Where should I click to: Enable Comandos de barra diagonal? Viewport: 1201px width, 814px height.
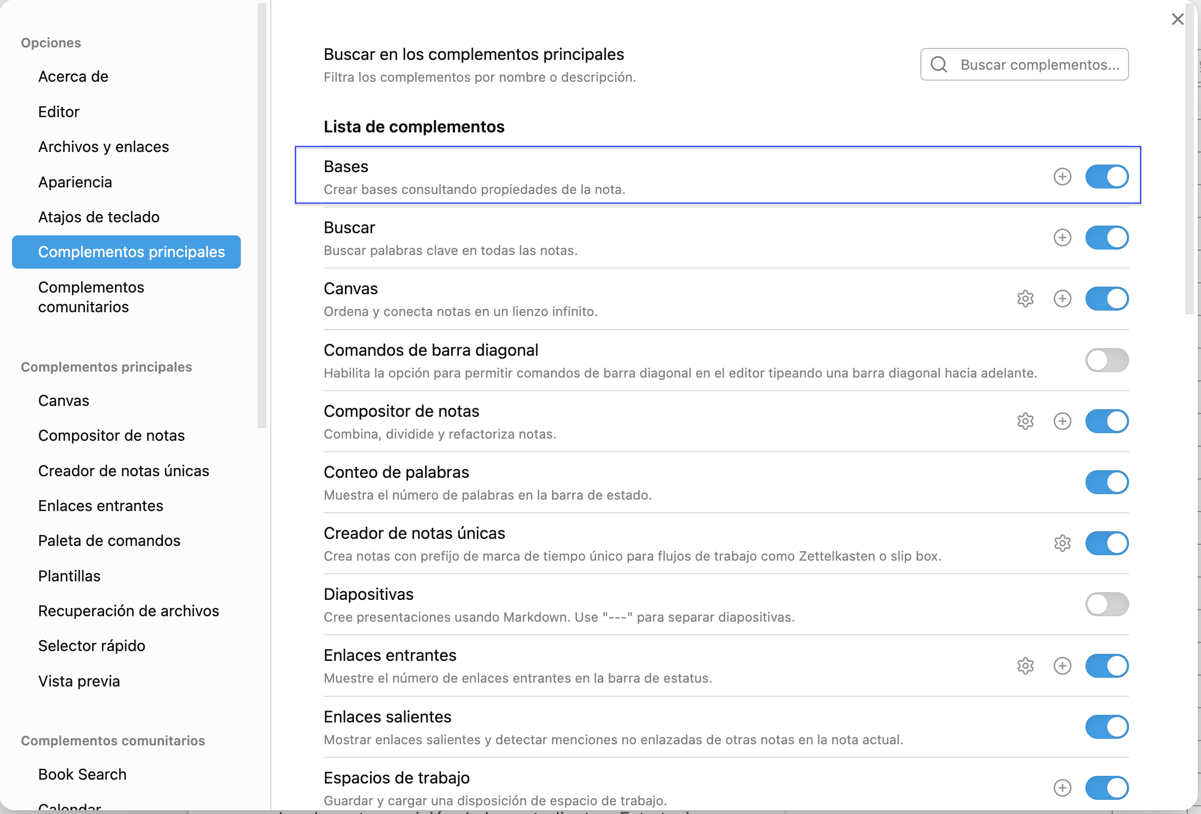click(x=1106, y=360)
